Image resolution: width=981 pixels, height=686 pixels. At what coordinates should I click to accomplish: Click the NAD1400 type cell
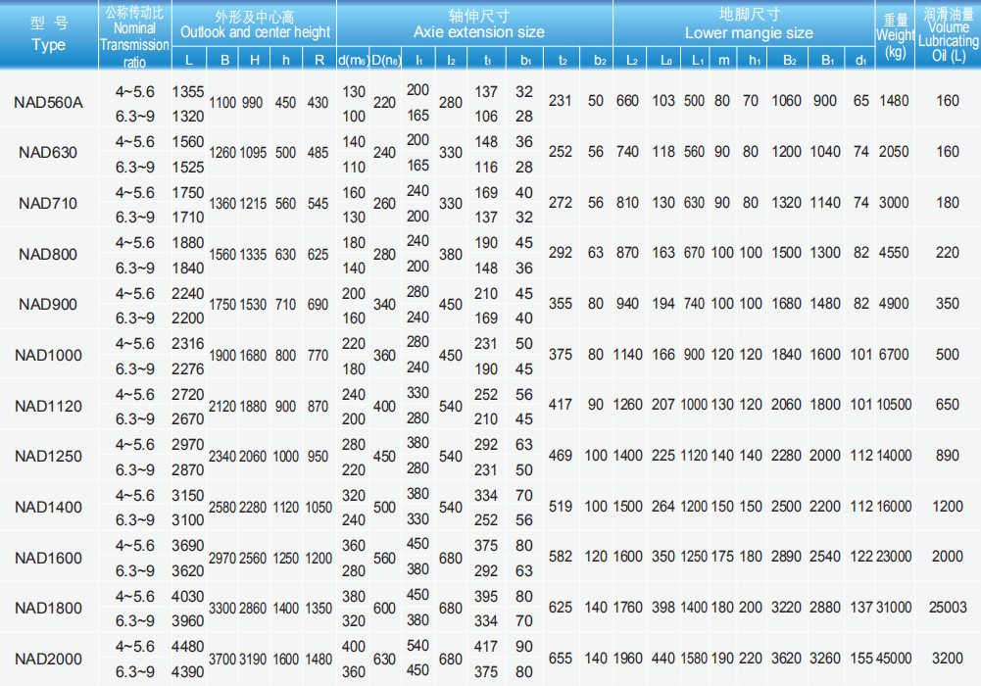(48, 507)
